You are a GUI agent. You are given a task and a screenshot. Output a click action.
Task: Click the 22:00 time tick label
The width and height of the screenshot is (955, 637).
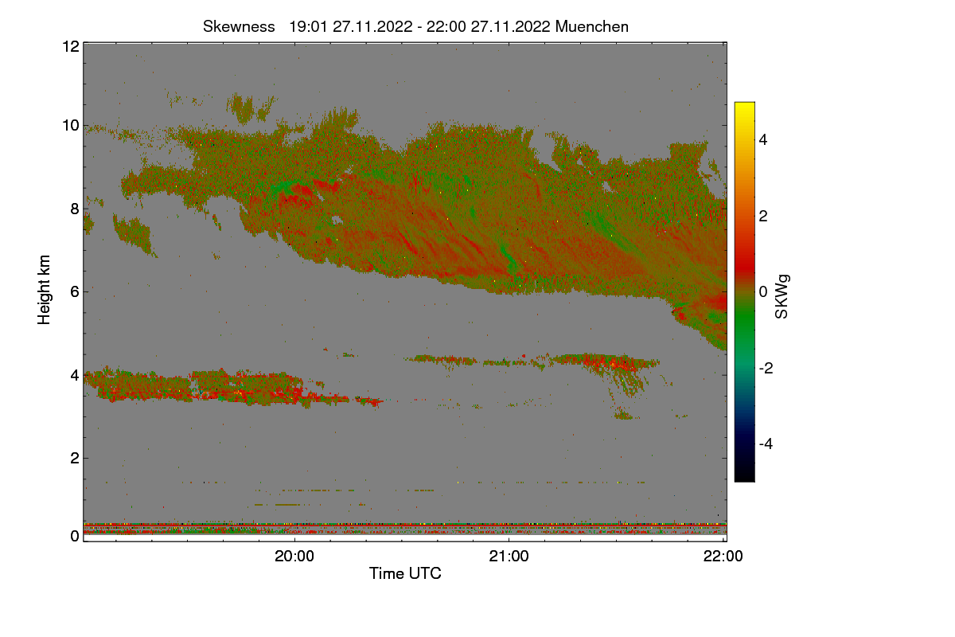pyautogui.click(x=723, y=557)
